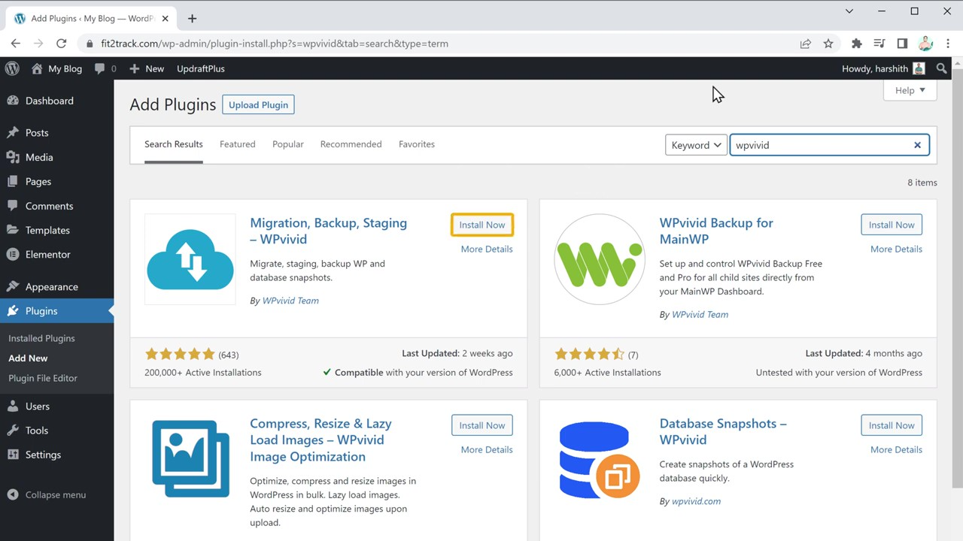Screen dimensions: 963x541
Task: Select the Appearance paintbrush icon
Action: click(x=17, y=286)
